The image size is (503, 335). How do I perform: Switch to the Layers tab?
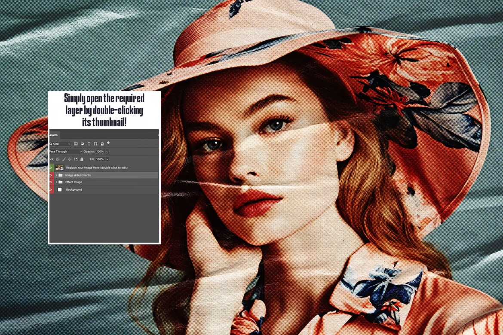53,135
